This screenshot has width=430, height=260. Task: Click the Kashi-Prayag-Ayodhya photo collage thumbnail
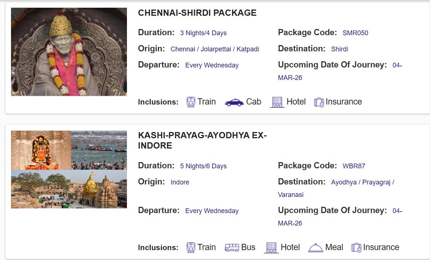69,169
